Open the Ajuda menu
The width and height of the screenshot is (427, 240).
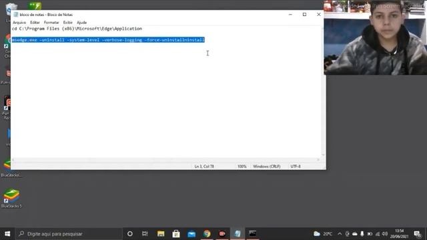81,23
